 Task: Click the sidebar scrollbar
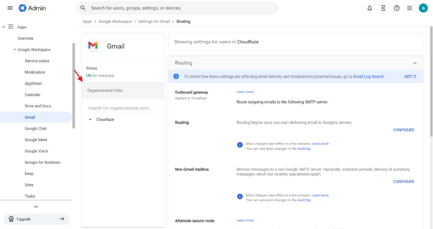click(74, 85)
